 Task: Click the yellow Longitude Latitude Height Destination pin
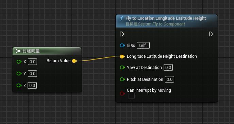122,56
